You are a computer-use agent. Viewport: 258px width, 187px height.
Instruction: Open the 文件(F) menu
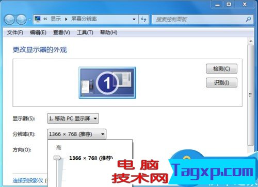tap(15, 32)
